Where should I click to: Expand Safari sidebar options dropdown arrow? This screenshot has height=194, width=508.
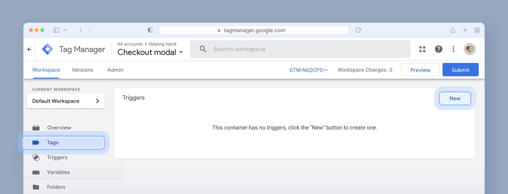click(x=65, y=30)
